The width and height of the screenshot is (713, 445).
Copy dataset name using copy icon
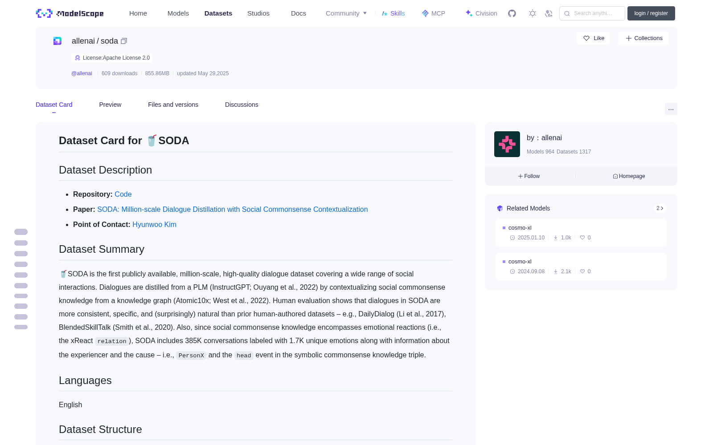[124, 41]
